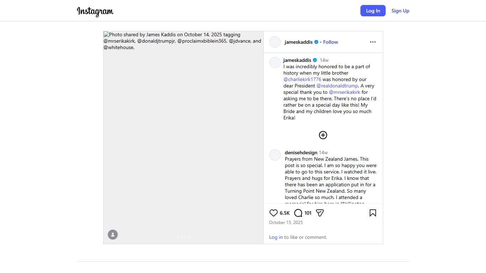
Task: Click the heart like icon
Action: [273, 213]
